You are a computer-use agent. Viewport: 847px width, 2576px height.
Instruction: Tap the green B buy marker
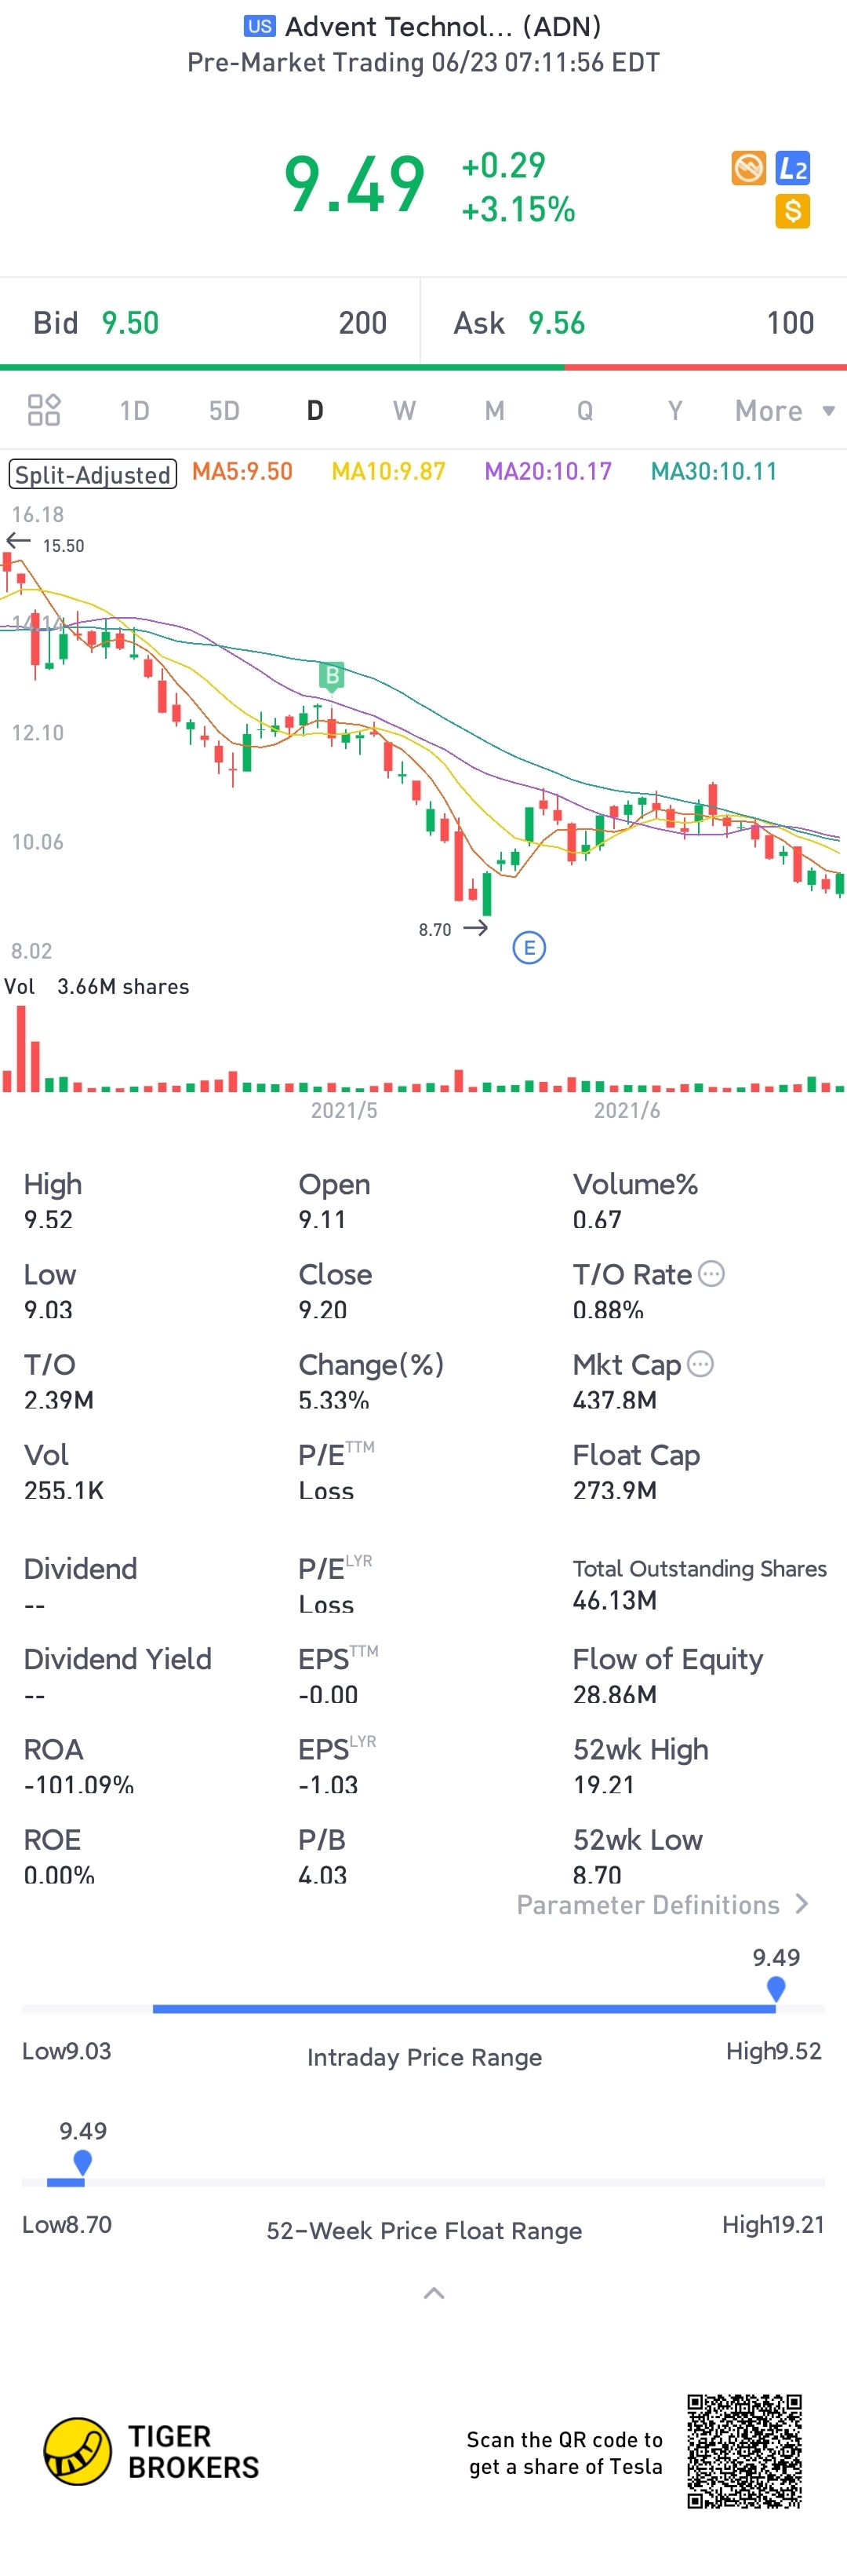(332, 676)
